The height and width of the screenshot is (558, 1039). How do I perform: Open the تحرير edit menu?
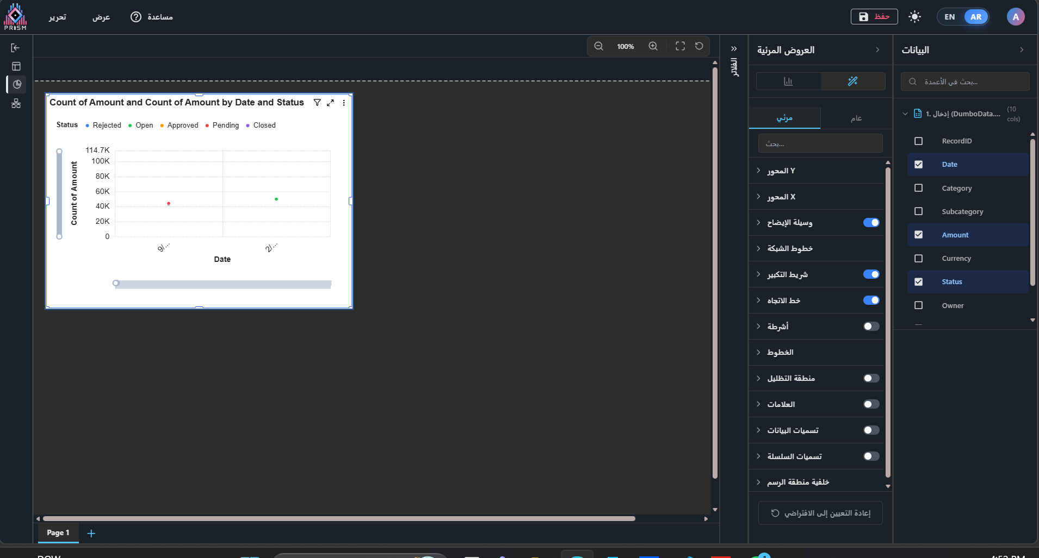click(57, 17)
